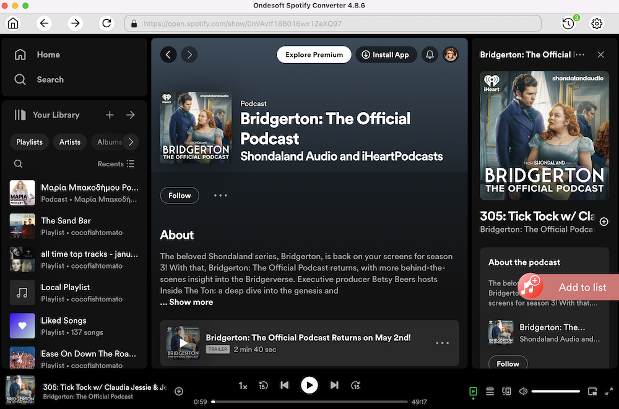Collapse Your Library panel
619x409 pixels.
[46, 115]
